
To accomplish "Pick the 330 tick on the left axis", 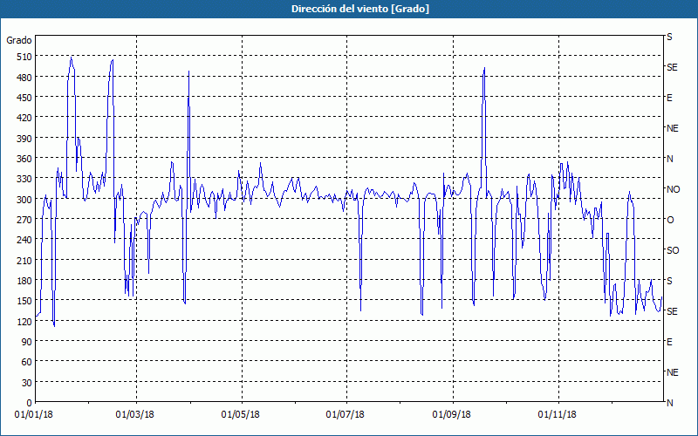I will coord(25,179).
